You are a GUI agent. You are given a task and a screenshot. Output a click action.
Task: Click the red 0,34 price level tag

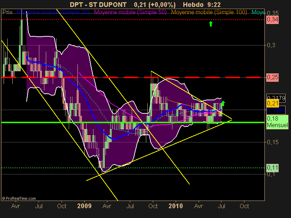[272, 20]
